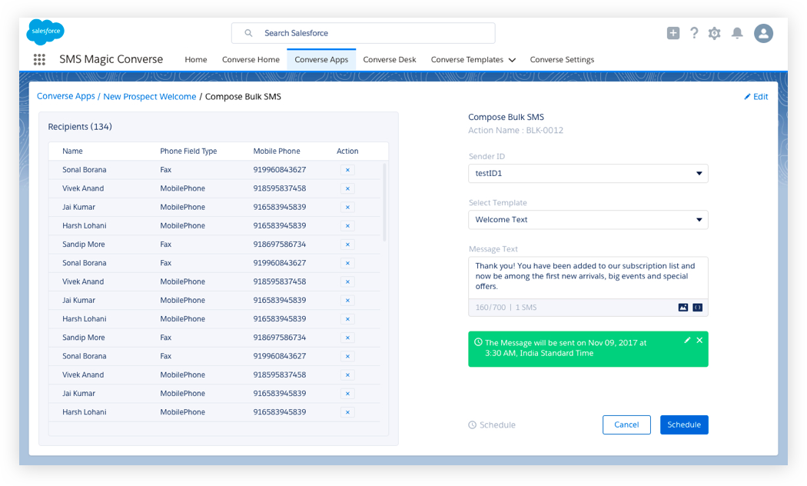Remove the second Sandip More recipient
807x486 pixels.
click(347, 338)
